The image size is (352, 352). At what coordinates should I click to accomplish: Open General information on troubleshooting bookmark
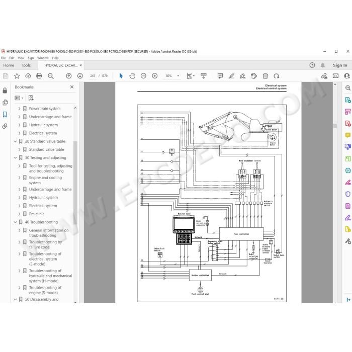(x=49, y=233)
